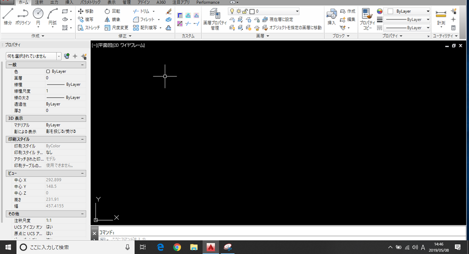469x254 pixels.
Task: Click the 複写 (Copy) tool
Action: [x=85, y=19]
